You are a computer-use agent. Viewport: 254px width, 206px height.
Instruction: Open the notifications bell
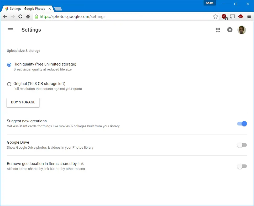(x=230, y=30)
